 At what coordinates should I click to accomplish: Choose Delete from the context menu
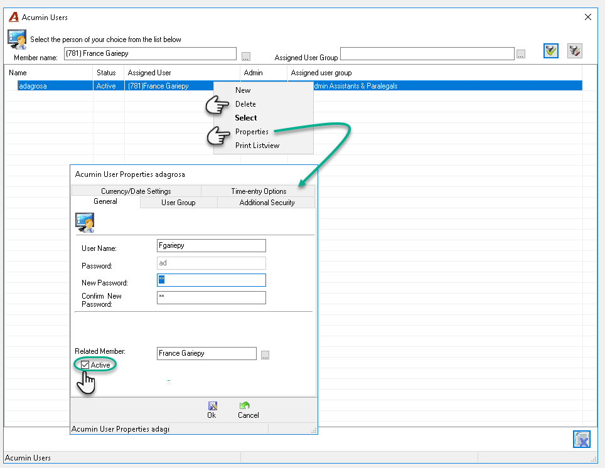(x=245, y=104)
